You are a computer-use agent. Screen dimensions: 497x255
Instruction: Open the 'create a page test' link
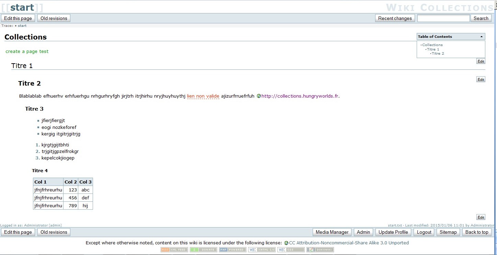tap(27, 52)
